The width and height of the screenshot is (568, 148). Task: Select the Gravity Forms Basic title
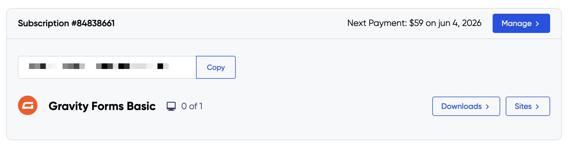click(102, 106)
